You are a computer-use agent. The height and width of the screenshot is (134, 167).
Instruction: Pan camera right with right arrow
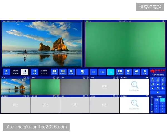point(163,88)
